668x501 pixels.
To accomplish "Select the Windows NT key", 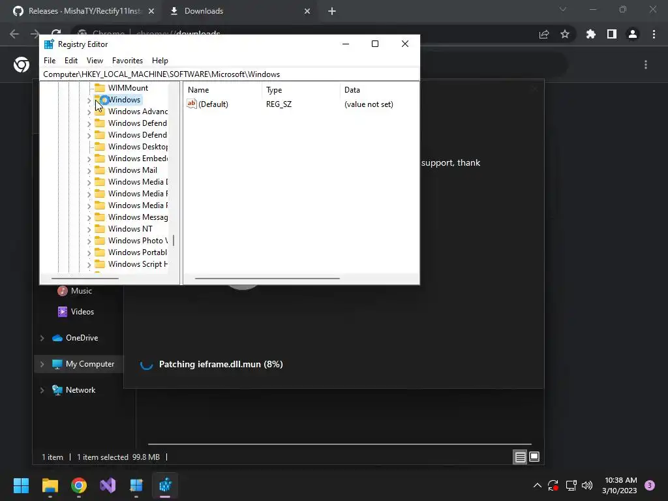I will pos(130,229).
